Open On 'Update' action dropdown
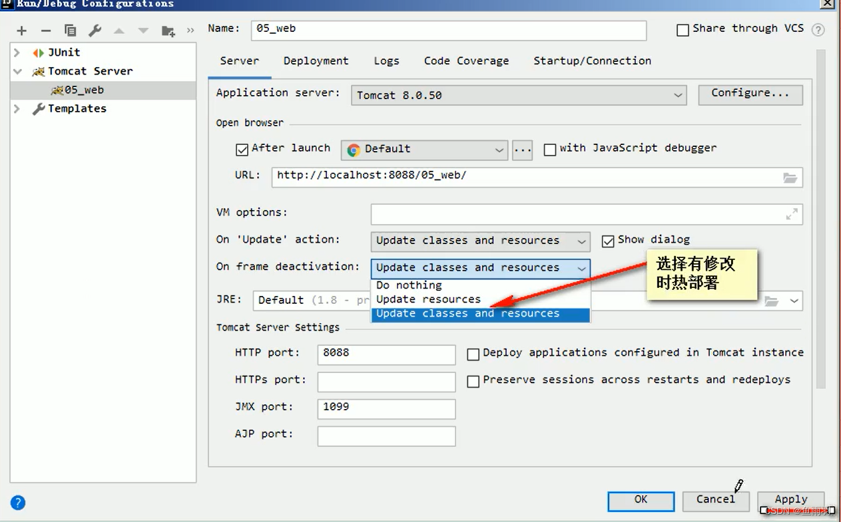Image resolution: width=841 pixels, height=522 pixels. (480, 241)
